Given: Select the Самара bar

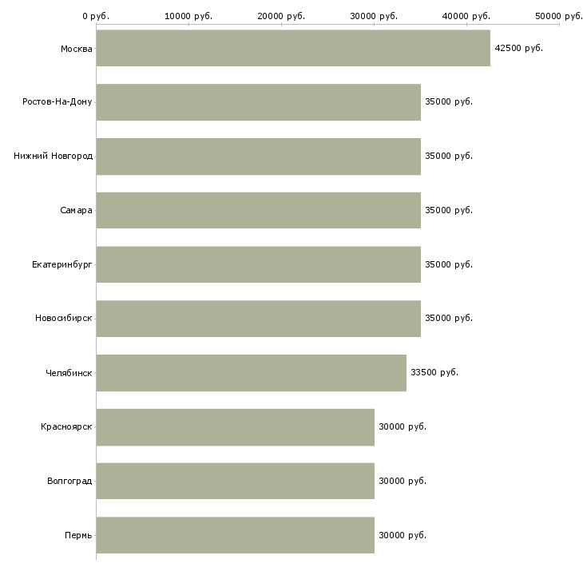Looking at the screenshot, I should (258, 210).
